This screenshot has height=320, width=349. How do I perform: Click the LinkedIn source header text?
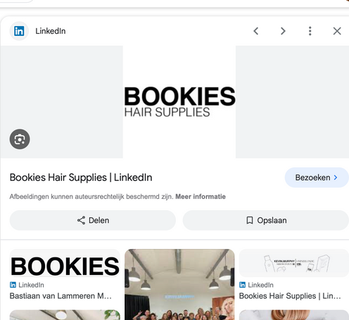click(51, 31)
